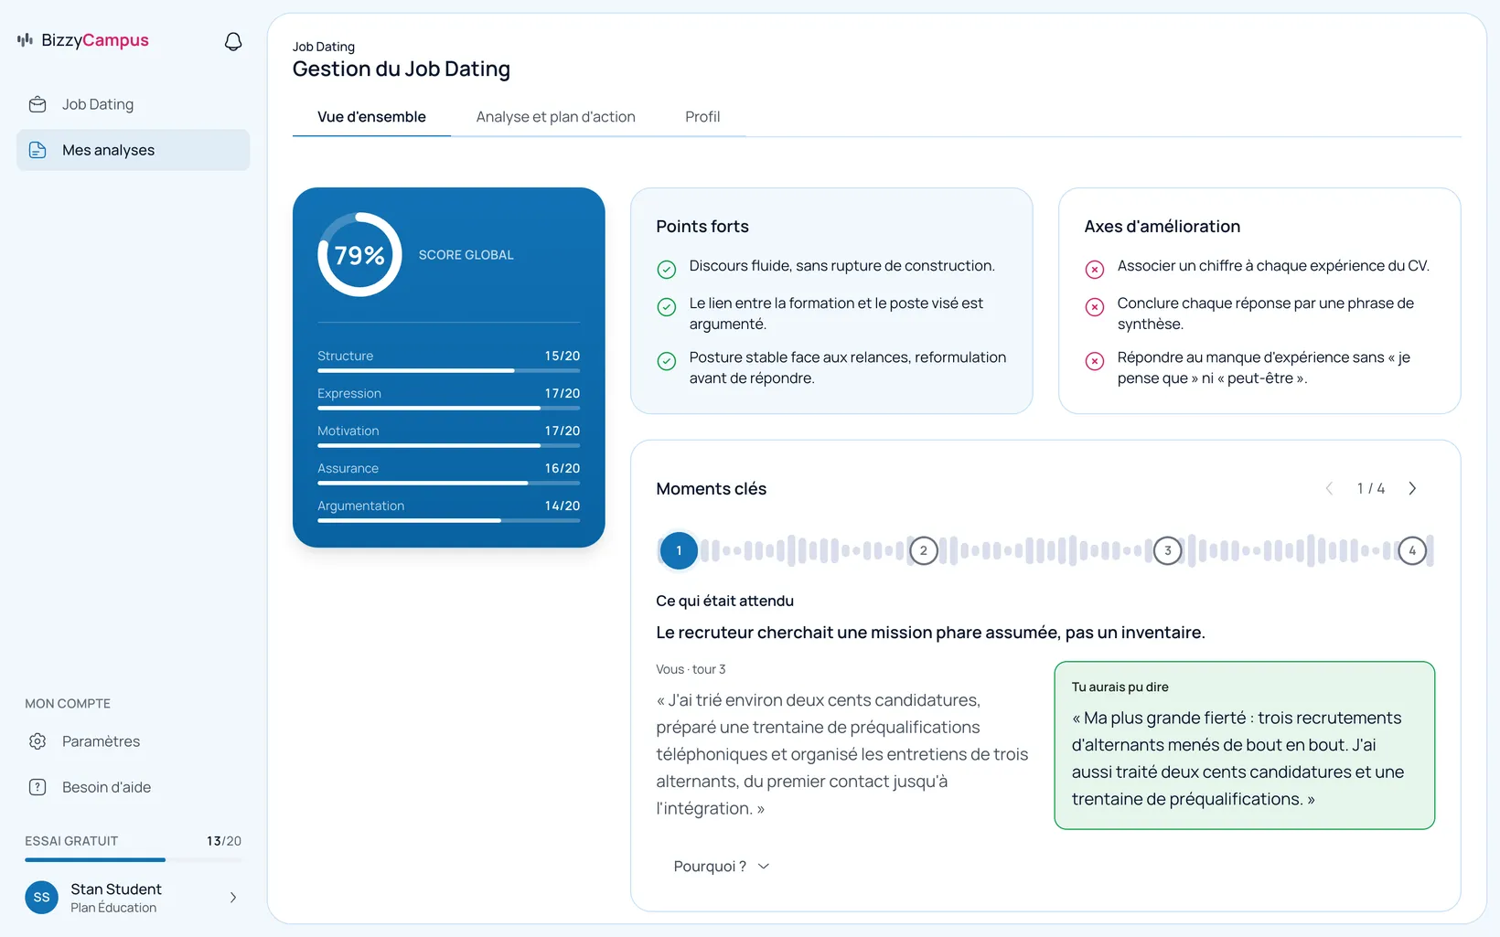Click the Structure score bar
The width and height of the screenshot is (1500, 937).
tap(448, 370)
